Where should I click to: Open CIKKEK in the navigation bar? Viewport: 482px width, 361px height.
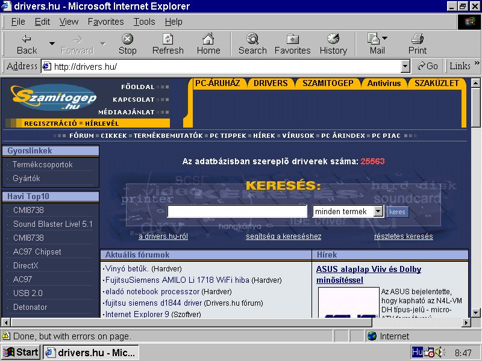(114, 136)
